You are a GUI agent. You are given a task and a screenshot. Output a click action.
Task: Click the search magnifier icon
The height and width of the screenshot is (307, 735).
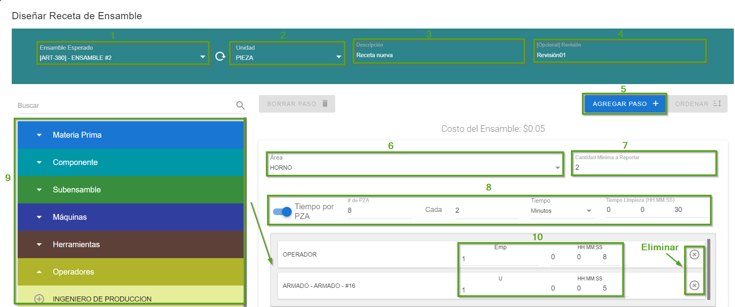(x=240, y=105)
